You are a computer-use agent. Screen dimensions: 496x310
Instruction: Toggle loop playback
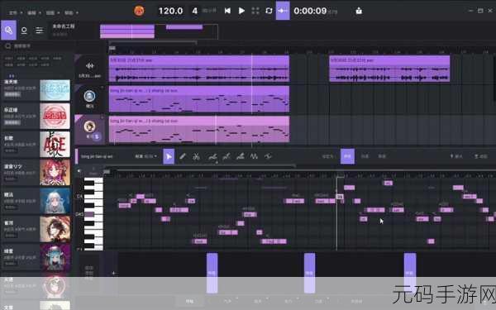click(x=269, y=11)
